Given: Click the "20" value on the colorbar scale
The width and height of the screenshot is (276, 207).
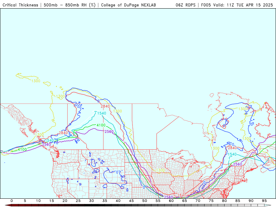Looking at the screenshot, I should click(65, 201).
